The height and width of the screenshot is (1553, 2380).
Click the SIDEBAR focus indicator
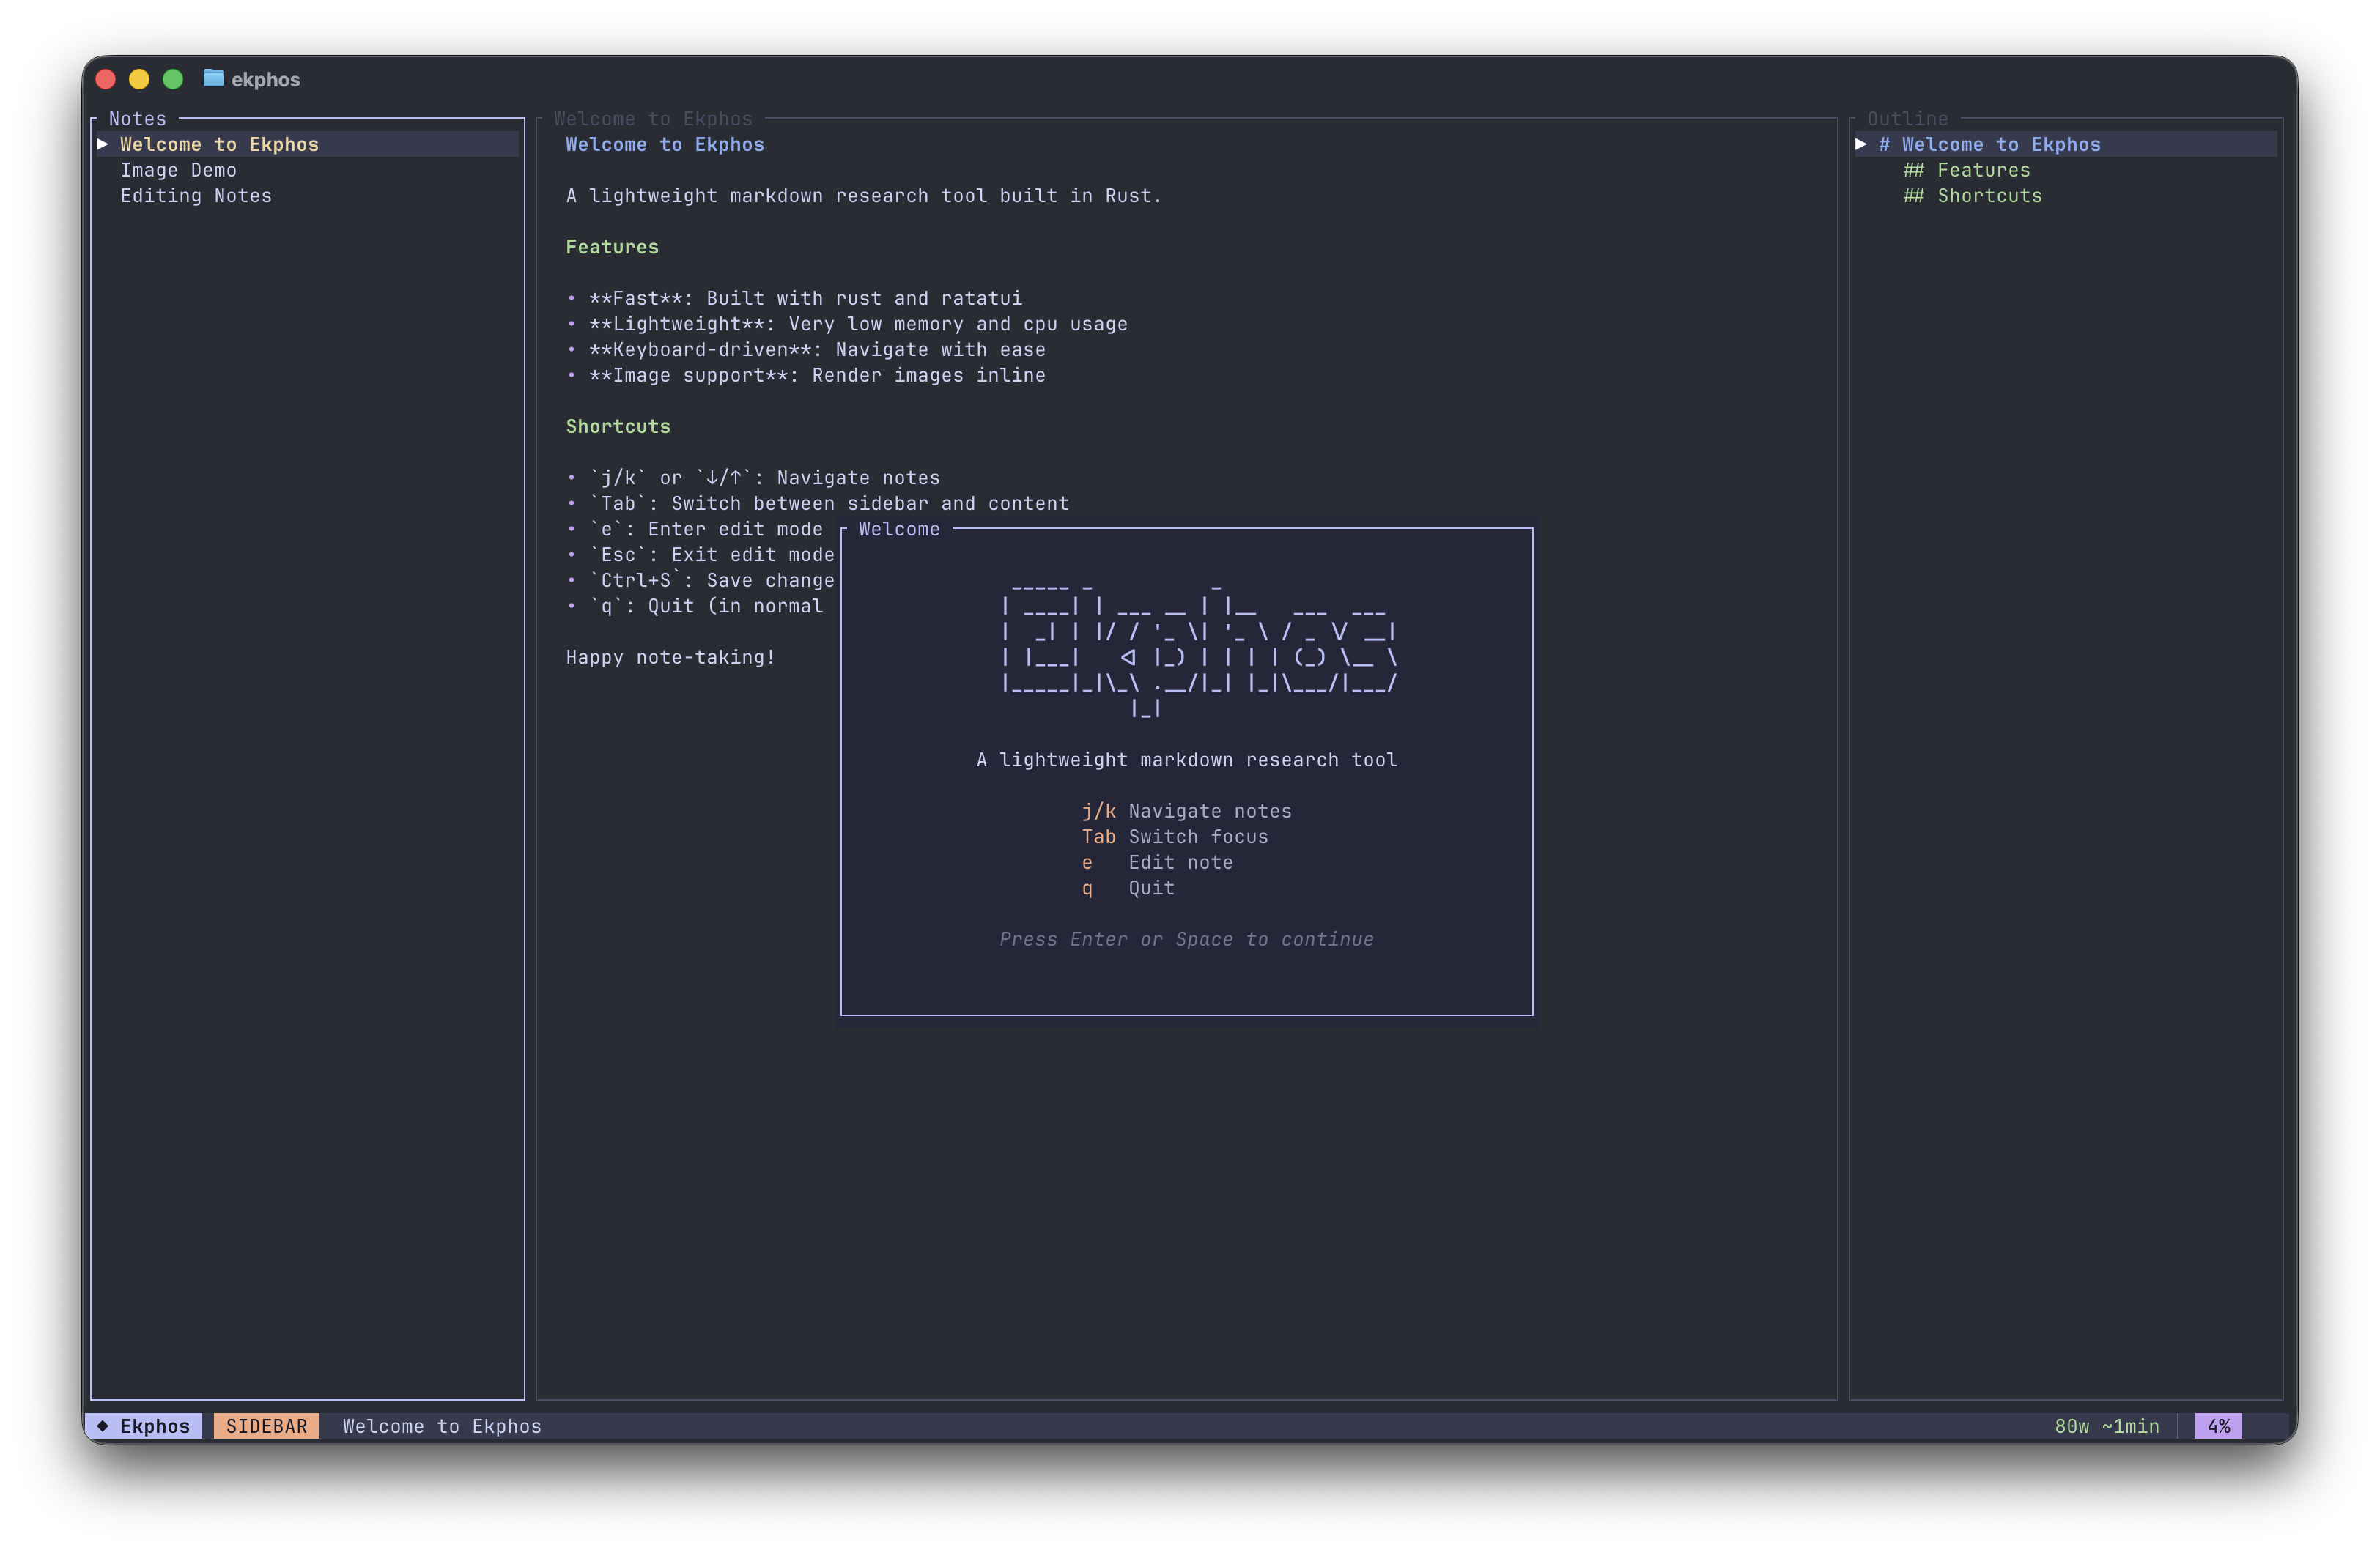266,1426
